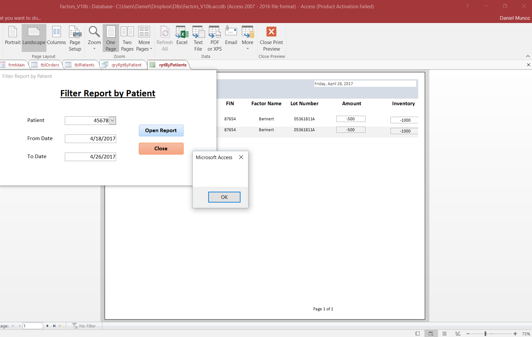Click the Zoom magnifier icon
Image resolution: width=532 pixels, height=337 pixels.
(x=94, y=32)
